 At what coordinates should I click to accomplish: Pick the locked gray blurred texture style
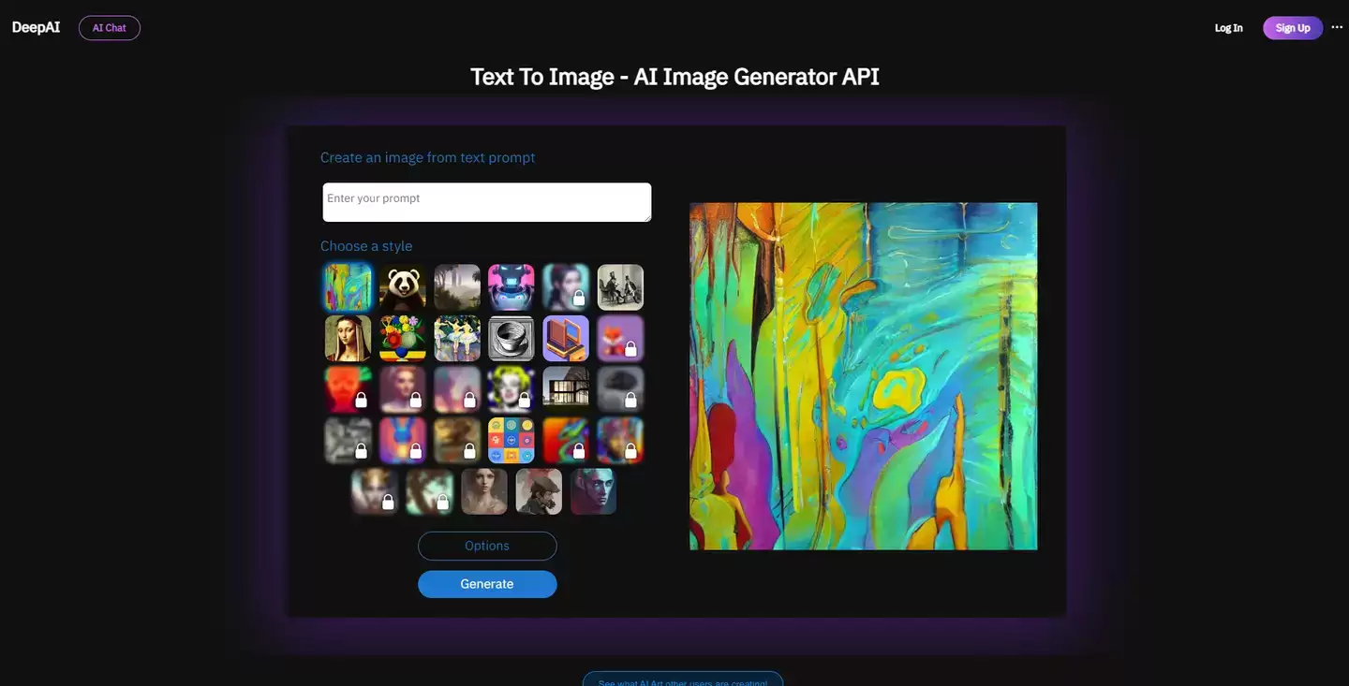pyautogui.click(x=348, y=440)
